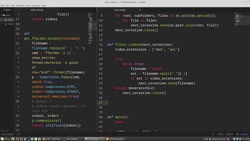The image size is (250, 141).
Task: Click the show desktop taskbar icon
Action: click(13, 139)
